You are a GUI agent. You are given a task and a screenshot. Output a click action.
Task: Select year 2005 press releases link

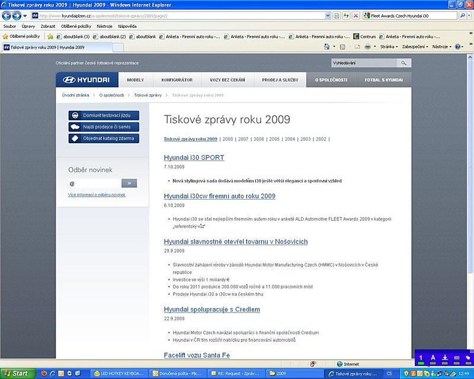point(274,139)
